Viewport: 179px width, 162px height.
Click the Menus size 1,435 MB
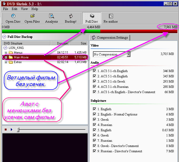[x=81, y=53]
